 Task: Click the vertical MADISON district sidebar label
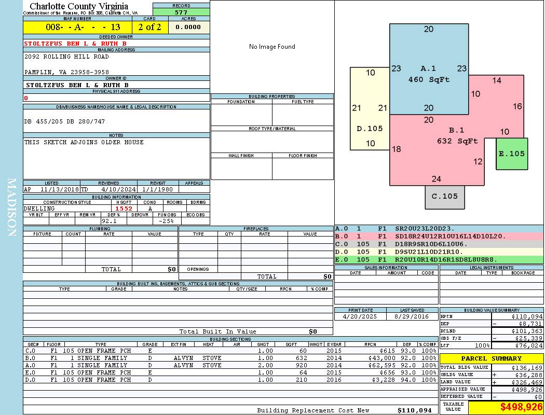(11, 208)
